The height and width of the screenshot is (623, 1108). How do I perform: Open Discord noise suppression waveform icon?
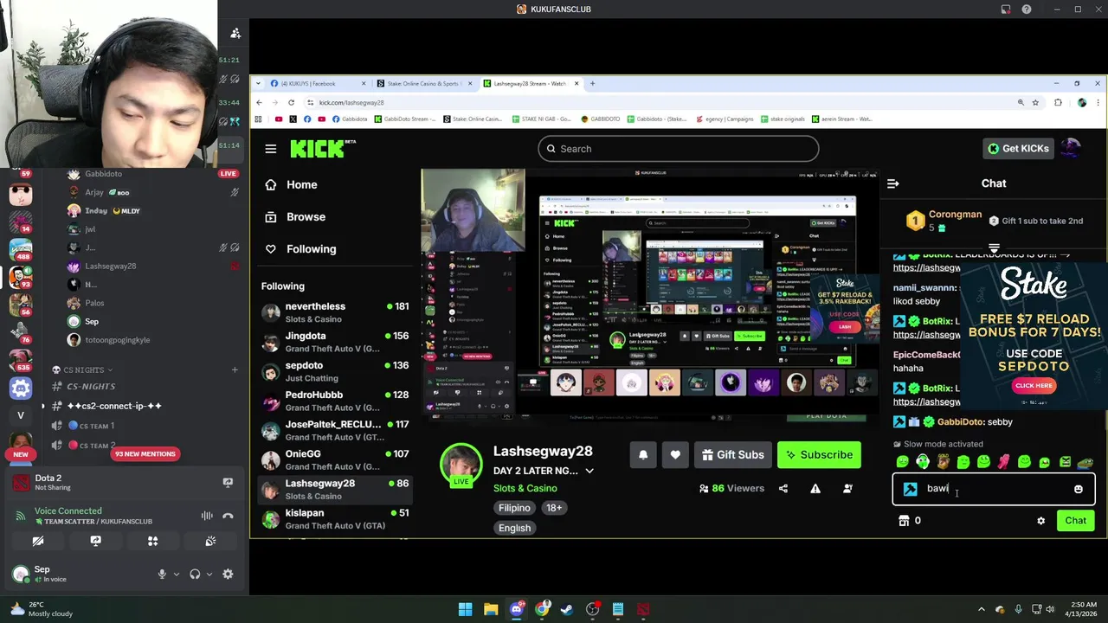pos(207,516)
